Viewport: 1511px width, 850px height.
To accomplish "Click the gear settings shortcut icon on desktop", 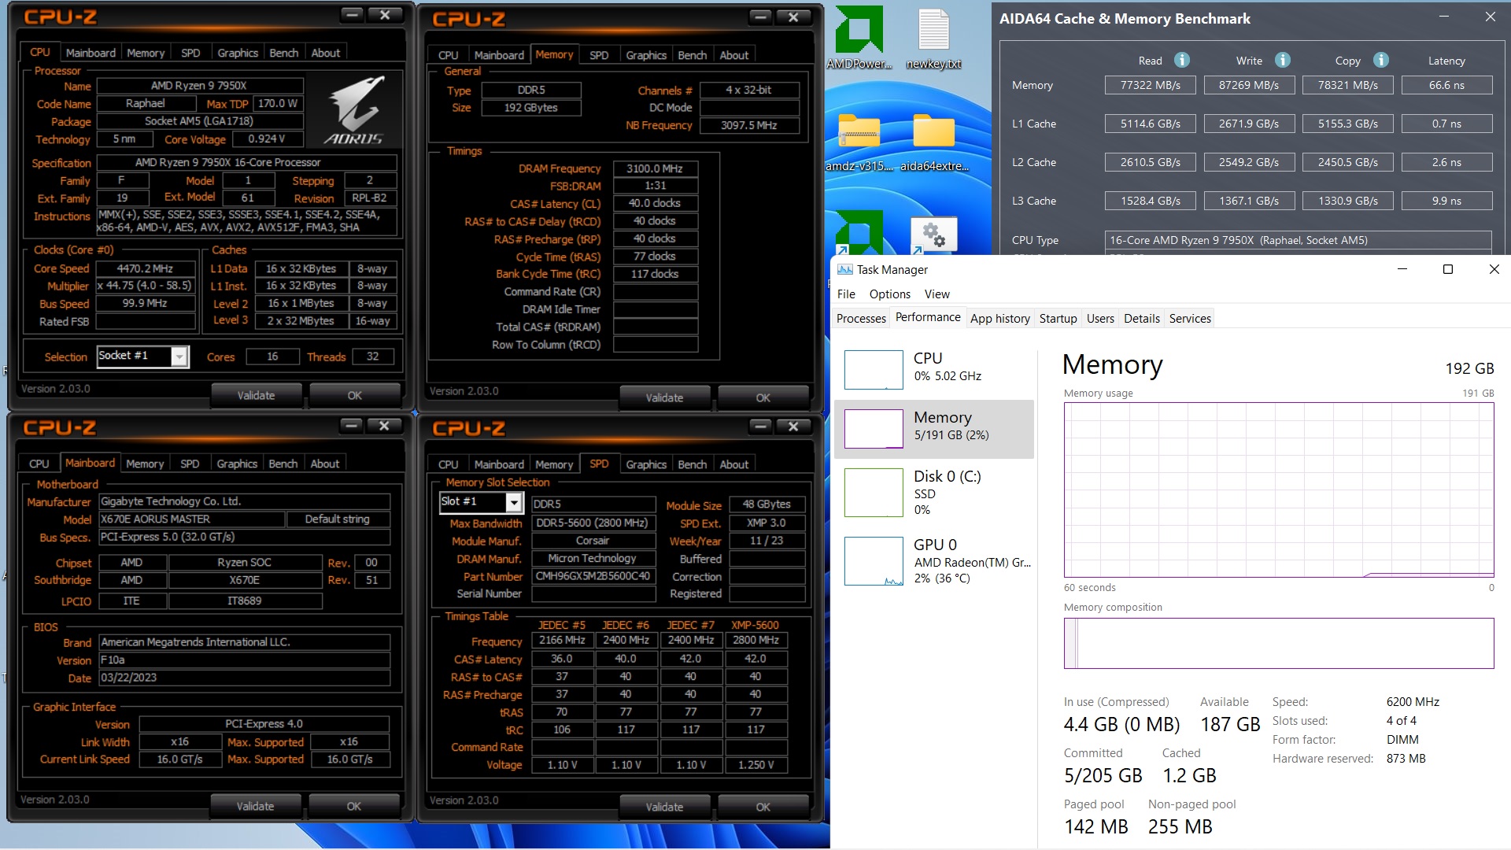I will [933, 235].
